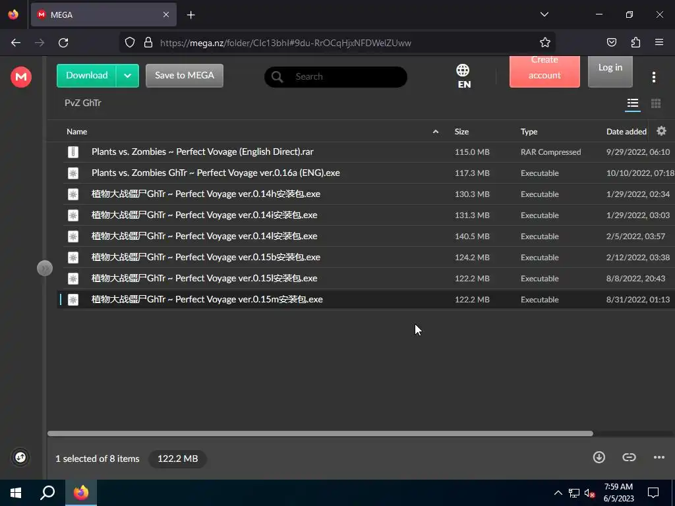Select the MEGA browser tab
The image size is (675, 506).
[103, 14]
